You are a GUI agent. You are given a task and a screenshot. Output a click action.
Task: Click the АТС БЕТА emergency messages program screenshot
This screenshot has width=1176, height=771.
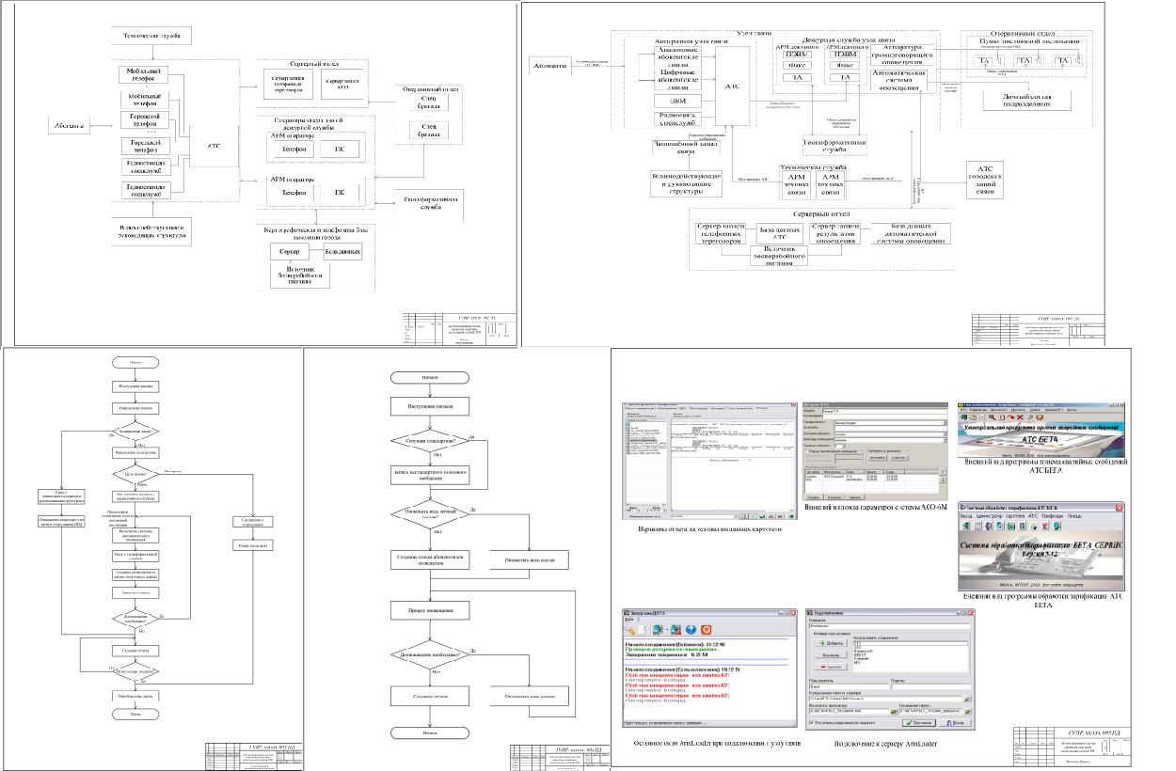1041,430
